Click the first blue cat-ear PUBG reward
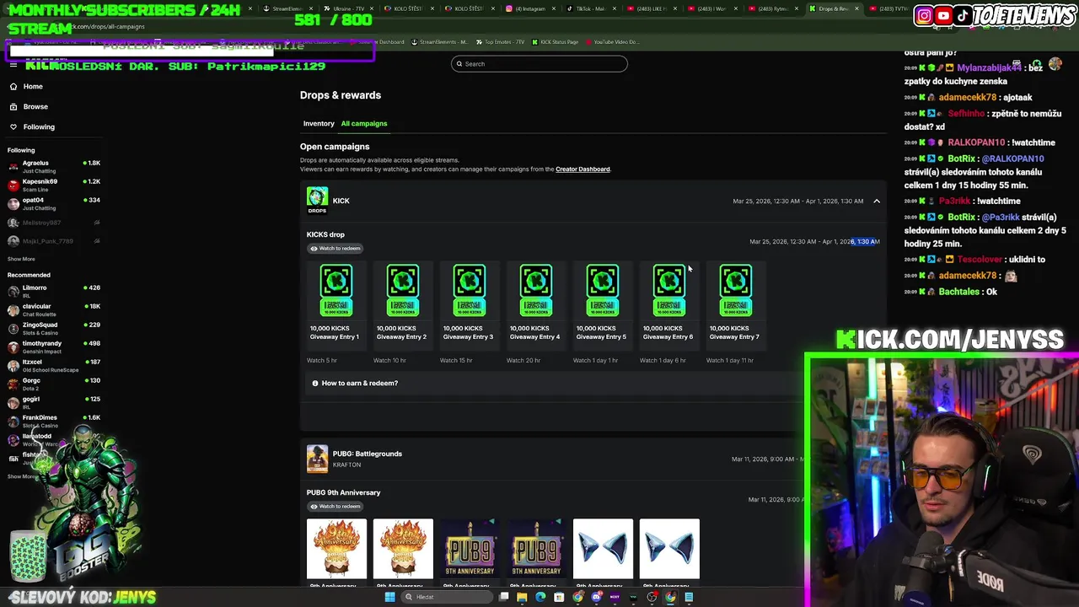This screenshot has height=607, width=1079. (x=603, y=549)
